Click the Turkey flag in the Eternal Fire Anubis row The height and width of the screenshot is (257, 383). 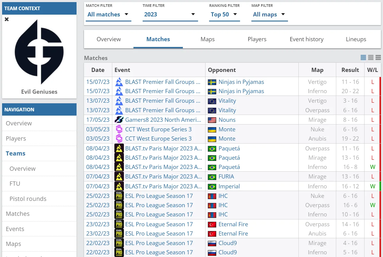pos(212,234)
